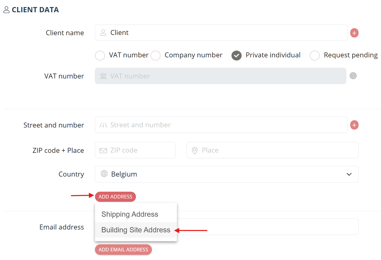Viewport: 381px width, 260px height.
Task: Click the location pin icon in Place field
Action: coord(195,150)
